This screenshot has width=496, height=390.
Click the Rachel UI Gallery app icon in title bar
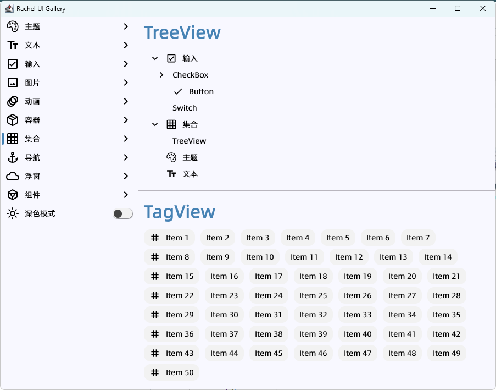tap(9, 9)
